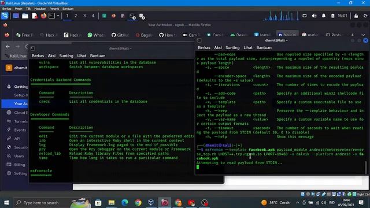Lock the screen with the padlock icon
This screenshot has height=208, width=370.
click(x=356, y=16)
